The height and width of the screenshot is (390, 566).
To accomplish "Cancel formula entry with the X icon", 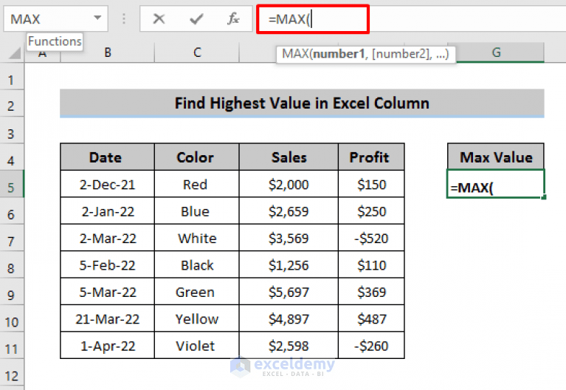I will (x=159, y=18).
